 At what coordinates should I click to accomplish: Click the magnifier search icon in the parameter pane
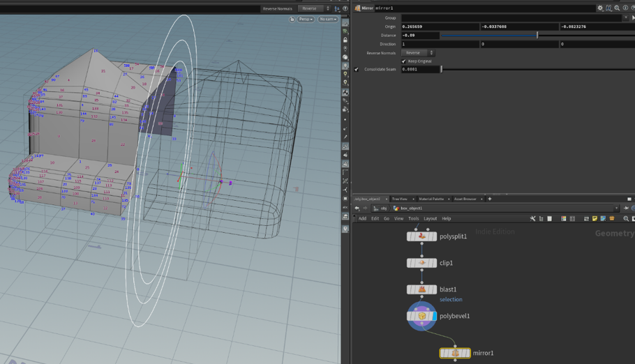pos(617,8)
